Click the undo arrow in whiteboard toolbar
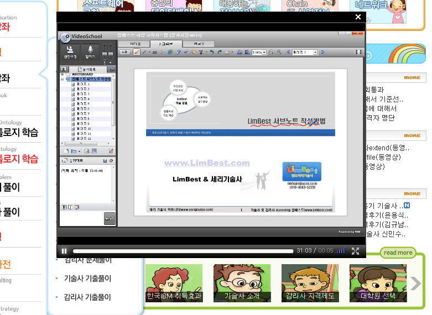432x315 pixels. tap(212, 52)
